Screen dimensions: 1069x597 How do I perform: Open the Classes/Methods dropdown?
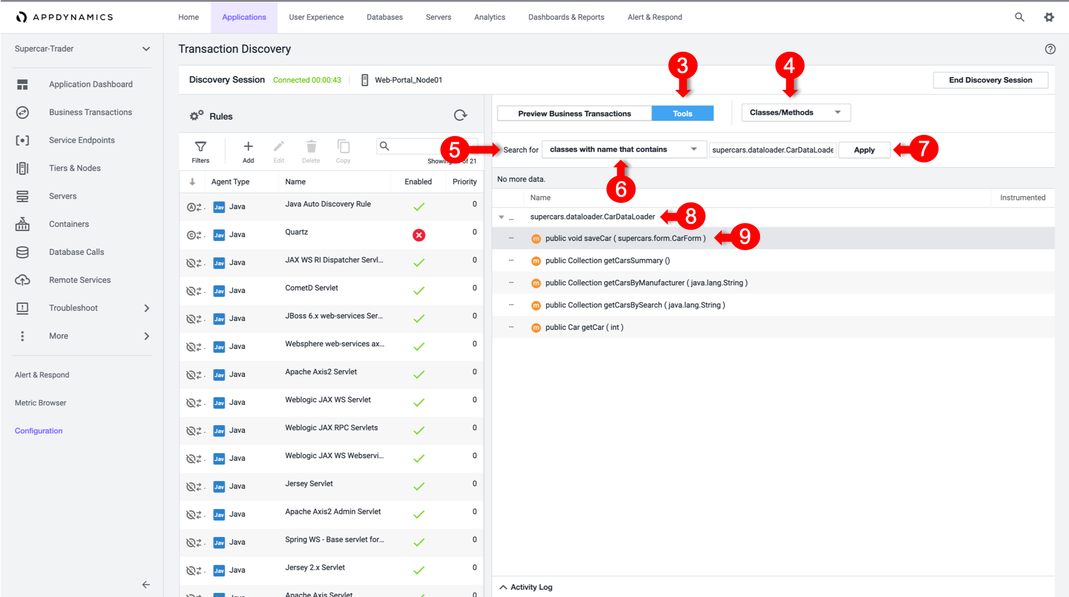(796, 112)
